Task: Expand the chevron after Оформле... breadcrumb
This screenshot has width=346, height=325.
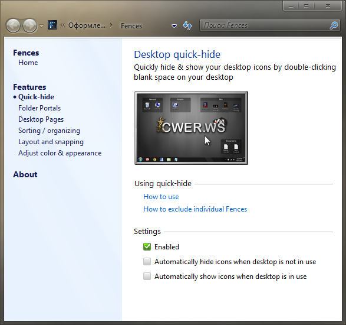Action: [111, 25]
